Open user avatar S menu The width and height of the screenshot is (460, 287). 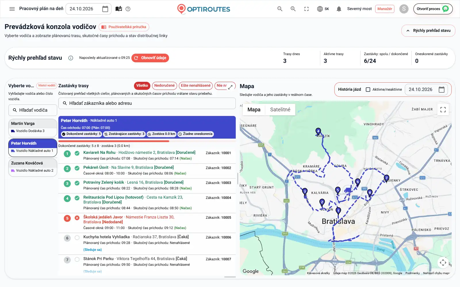click(x=404, y=9)
